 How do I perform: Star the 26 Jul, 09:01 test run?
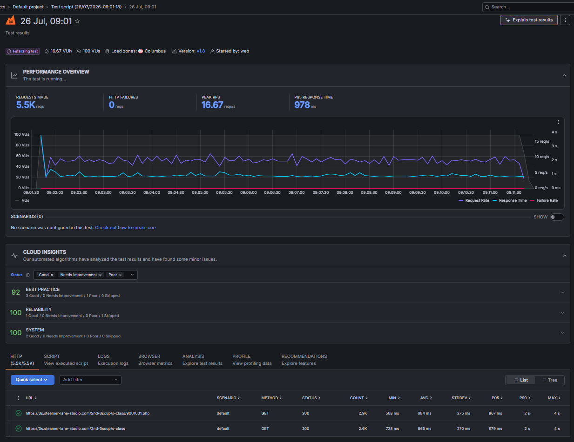pos(77,21)
